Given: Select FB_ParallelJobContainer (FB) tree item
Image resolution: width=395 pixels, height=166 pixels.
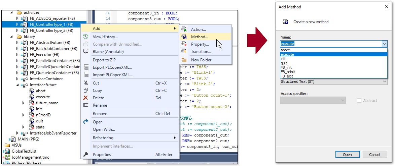Looking at the screenshot, I should tap(55, 60).
